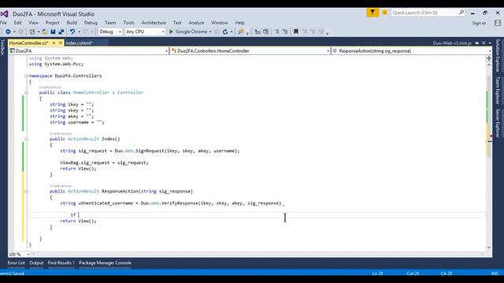The width and height of the screenshot is (504, 283).
Task: Open the Analyze menu
Action: [196, 23]
